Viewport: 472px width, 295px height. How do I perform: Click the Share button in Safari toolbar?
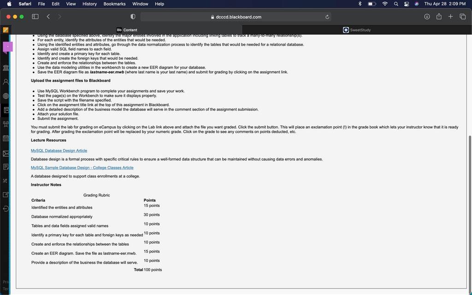[439, 17]
